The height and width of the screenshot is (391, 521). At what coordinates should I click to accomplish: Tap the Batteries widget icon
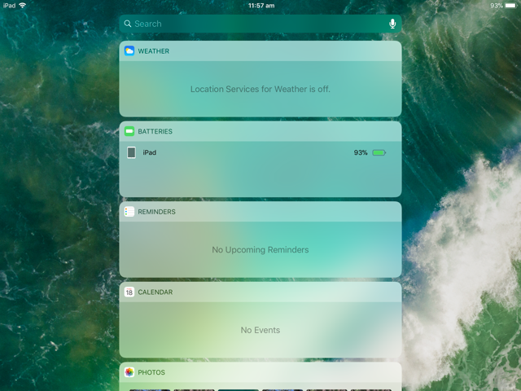pyautogui.click(x=129, y=131)
